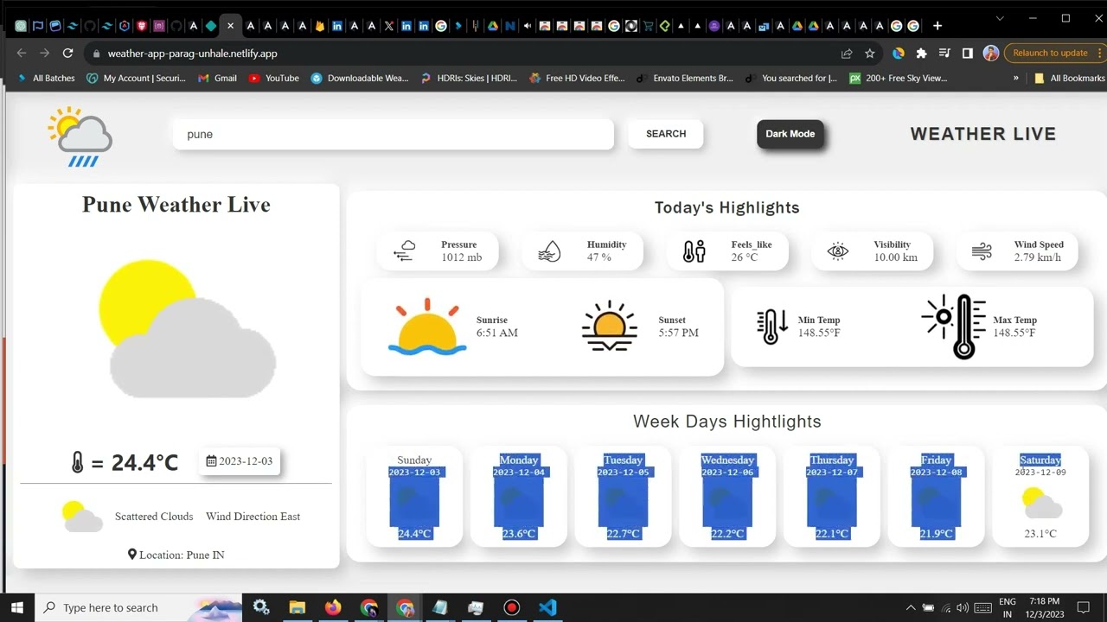The image size is (1107, 622).
Task: Open the YouTube bookmark
Action: [273, 78]
